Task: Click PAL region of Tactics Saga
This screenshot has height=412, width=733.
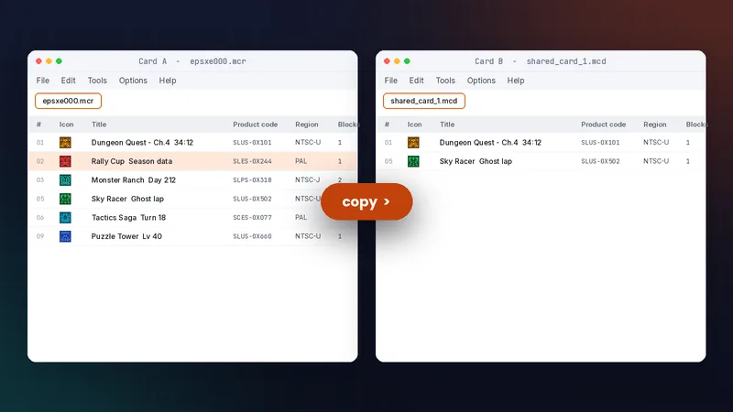Action: [x=301, y=217]
